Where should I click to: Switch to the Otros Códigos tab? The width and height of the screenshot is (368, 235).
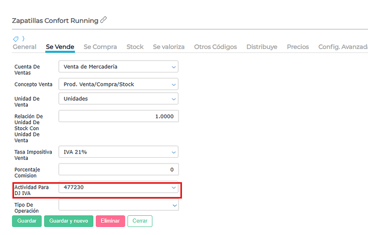tap(215, 47)
